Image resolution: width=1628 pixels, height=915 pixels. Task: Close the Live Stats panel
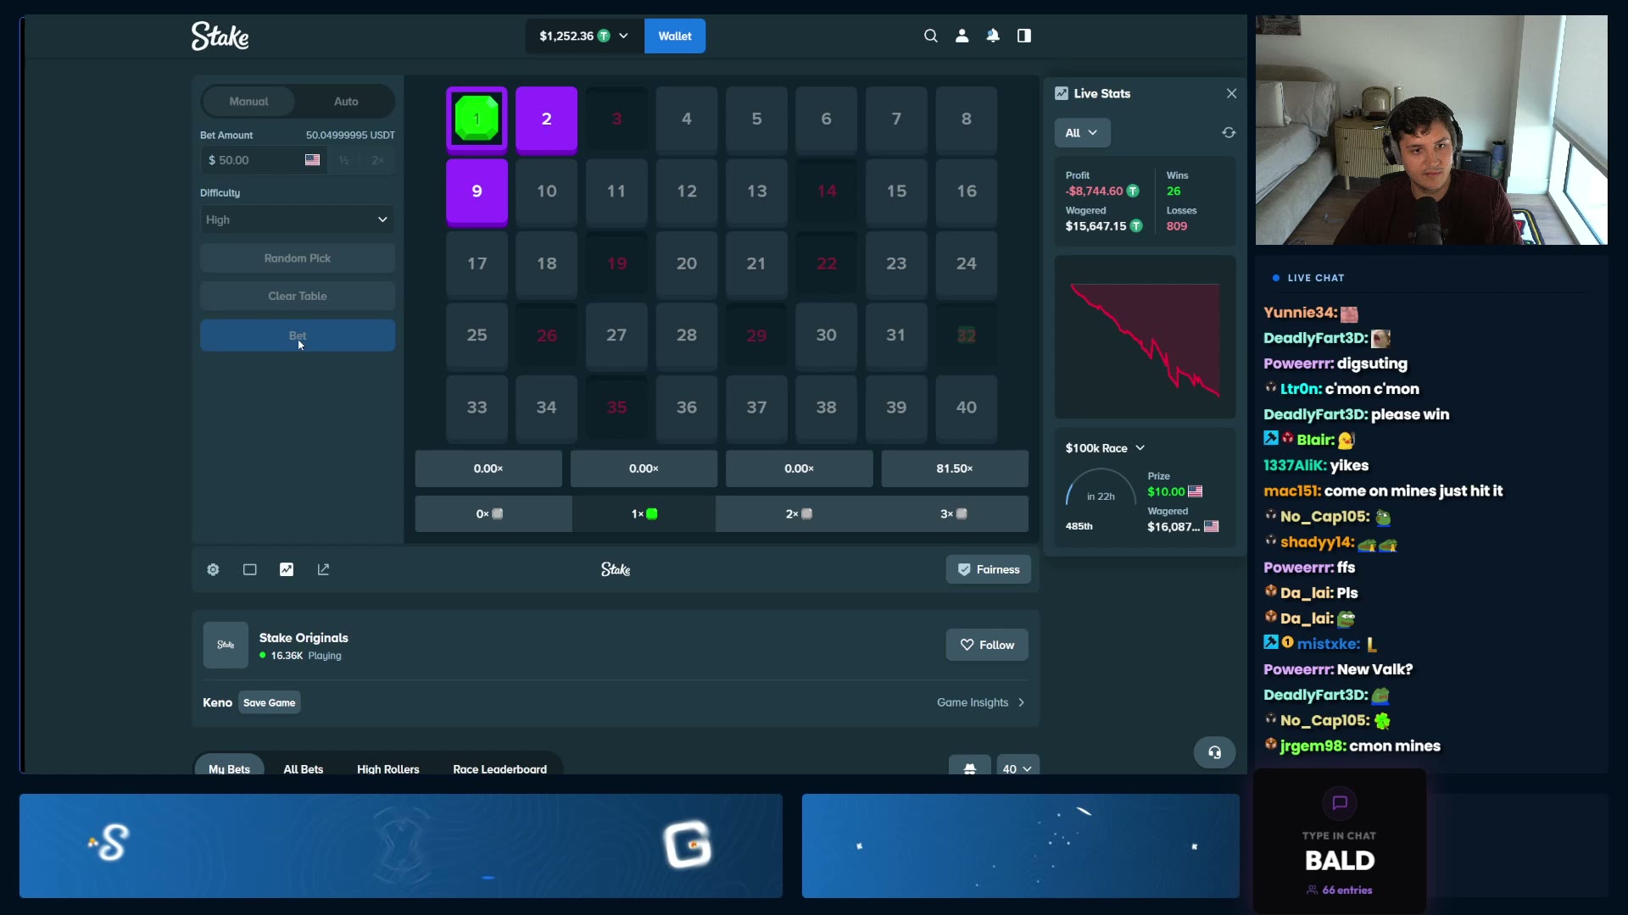[1231, 93]
